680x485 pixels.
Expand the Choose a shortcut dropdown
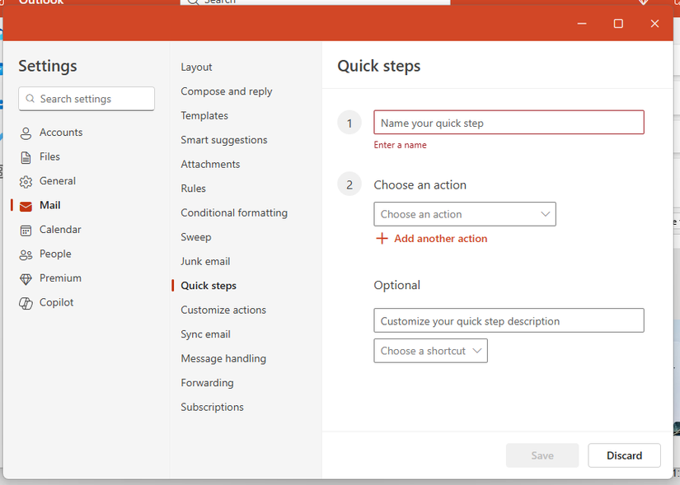pyautogui.click(x=430, y=351)
